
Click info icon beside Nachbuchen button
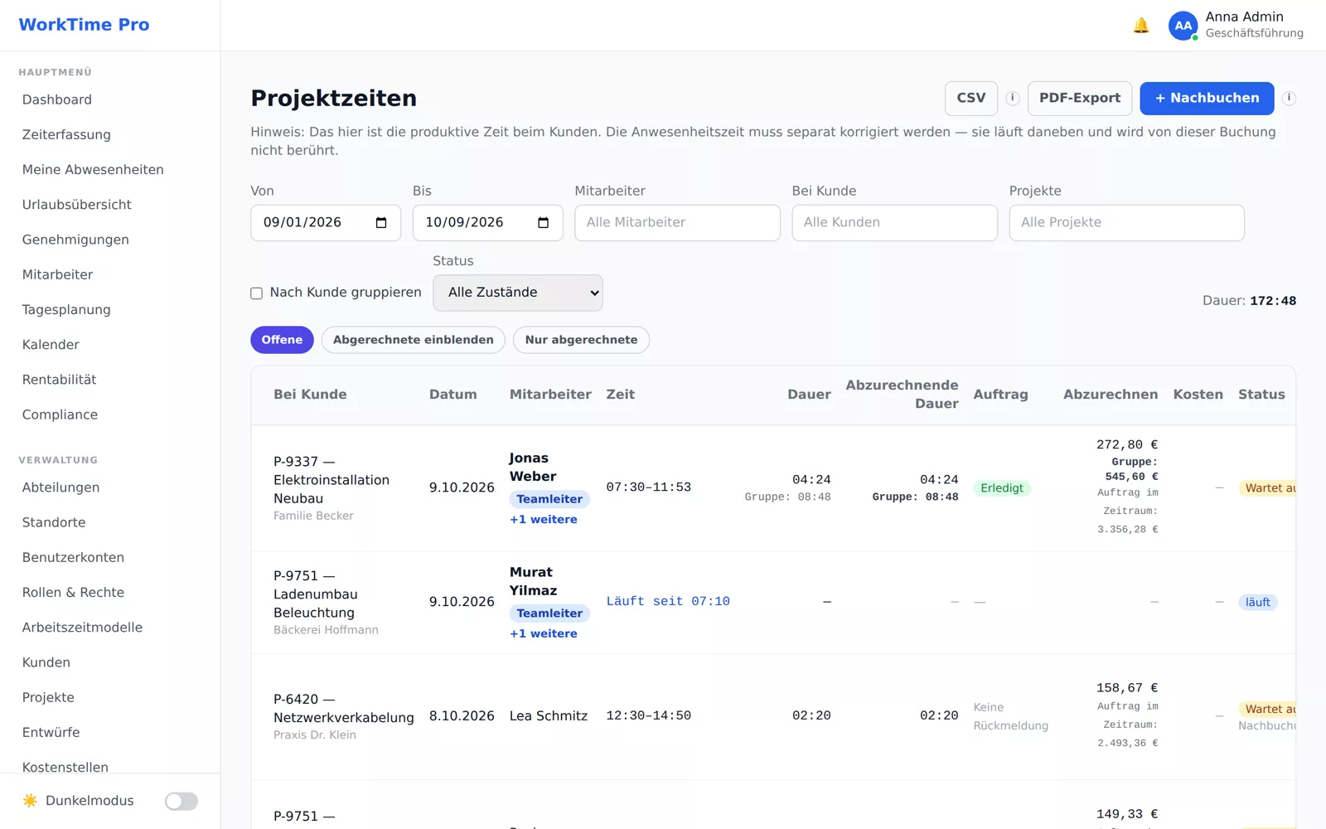click(1289, 98)
